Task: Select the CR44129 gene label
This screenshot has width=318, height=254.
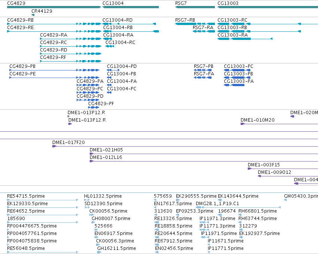Action: tap(42, 11)
